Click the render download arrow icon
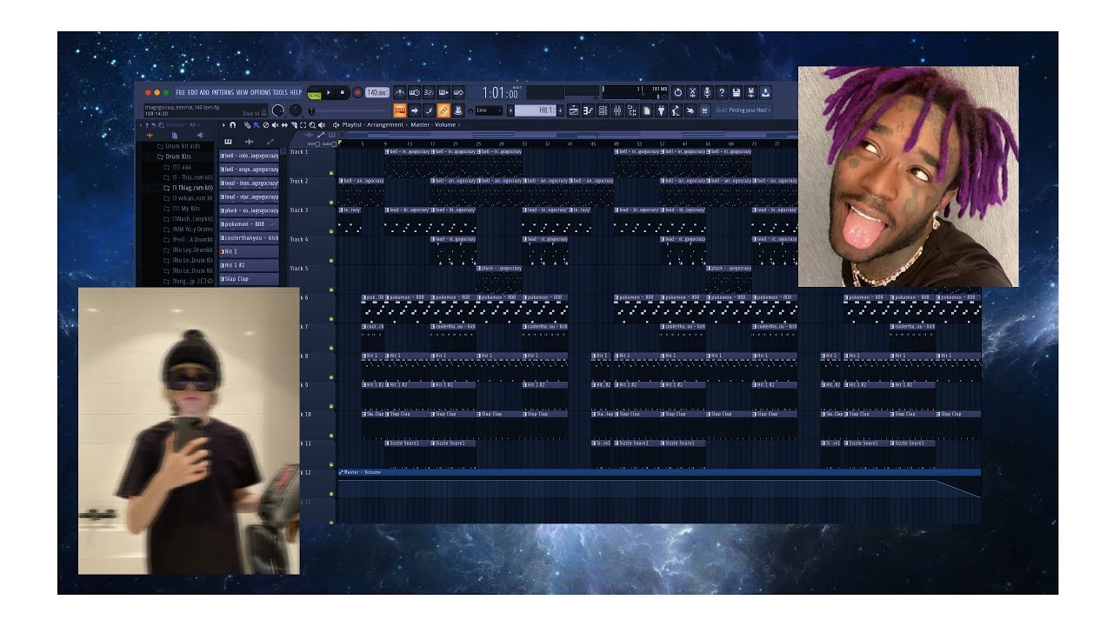This screenshot has width=1113, height=626. click(765, 93)
